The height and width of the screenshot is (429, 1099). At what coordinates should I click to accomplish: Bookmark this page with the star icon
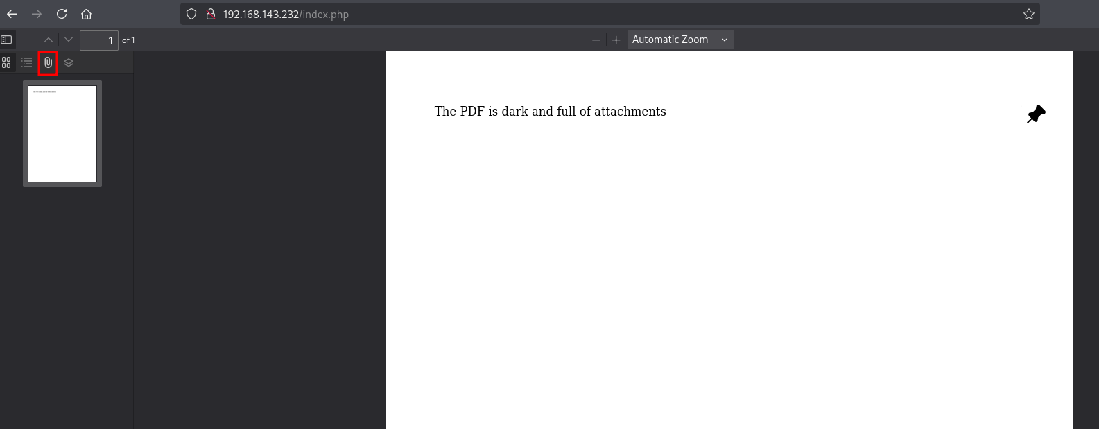(x=1029, y=14)
